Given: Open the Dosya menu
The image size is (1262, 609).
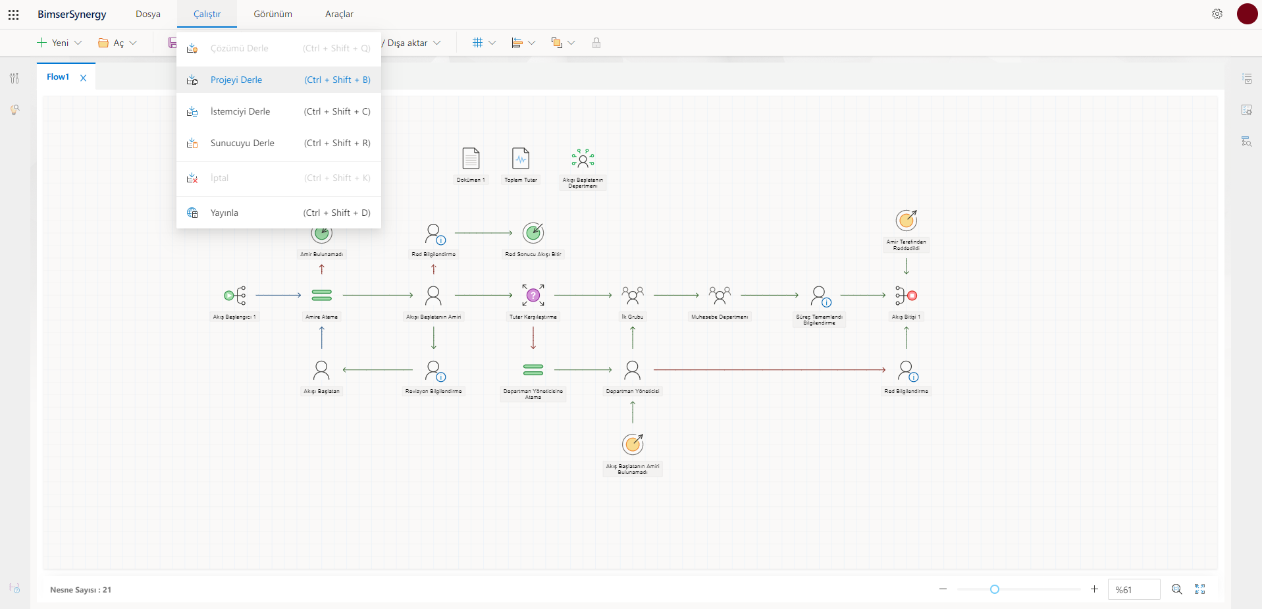Looking at the screenshot, I should (x=148, y=14).
